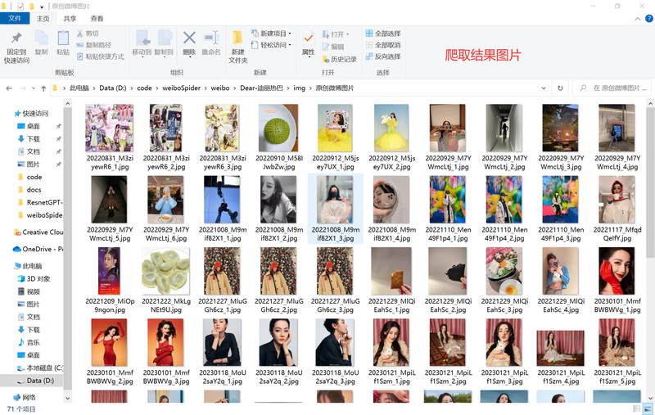This screenshot has width=655, height=415.
Task: Click the Delete X icon
Action: tap(189, 38)
